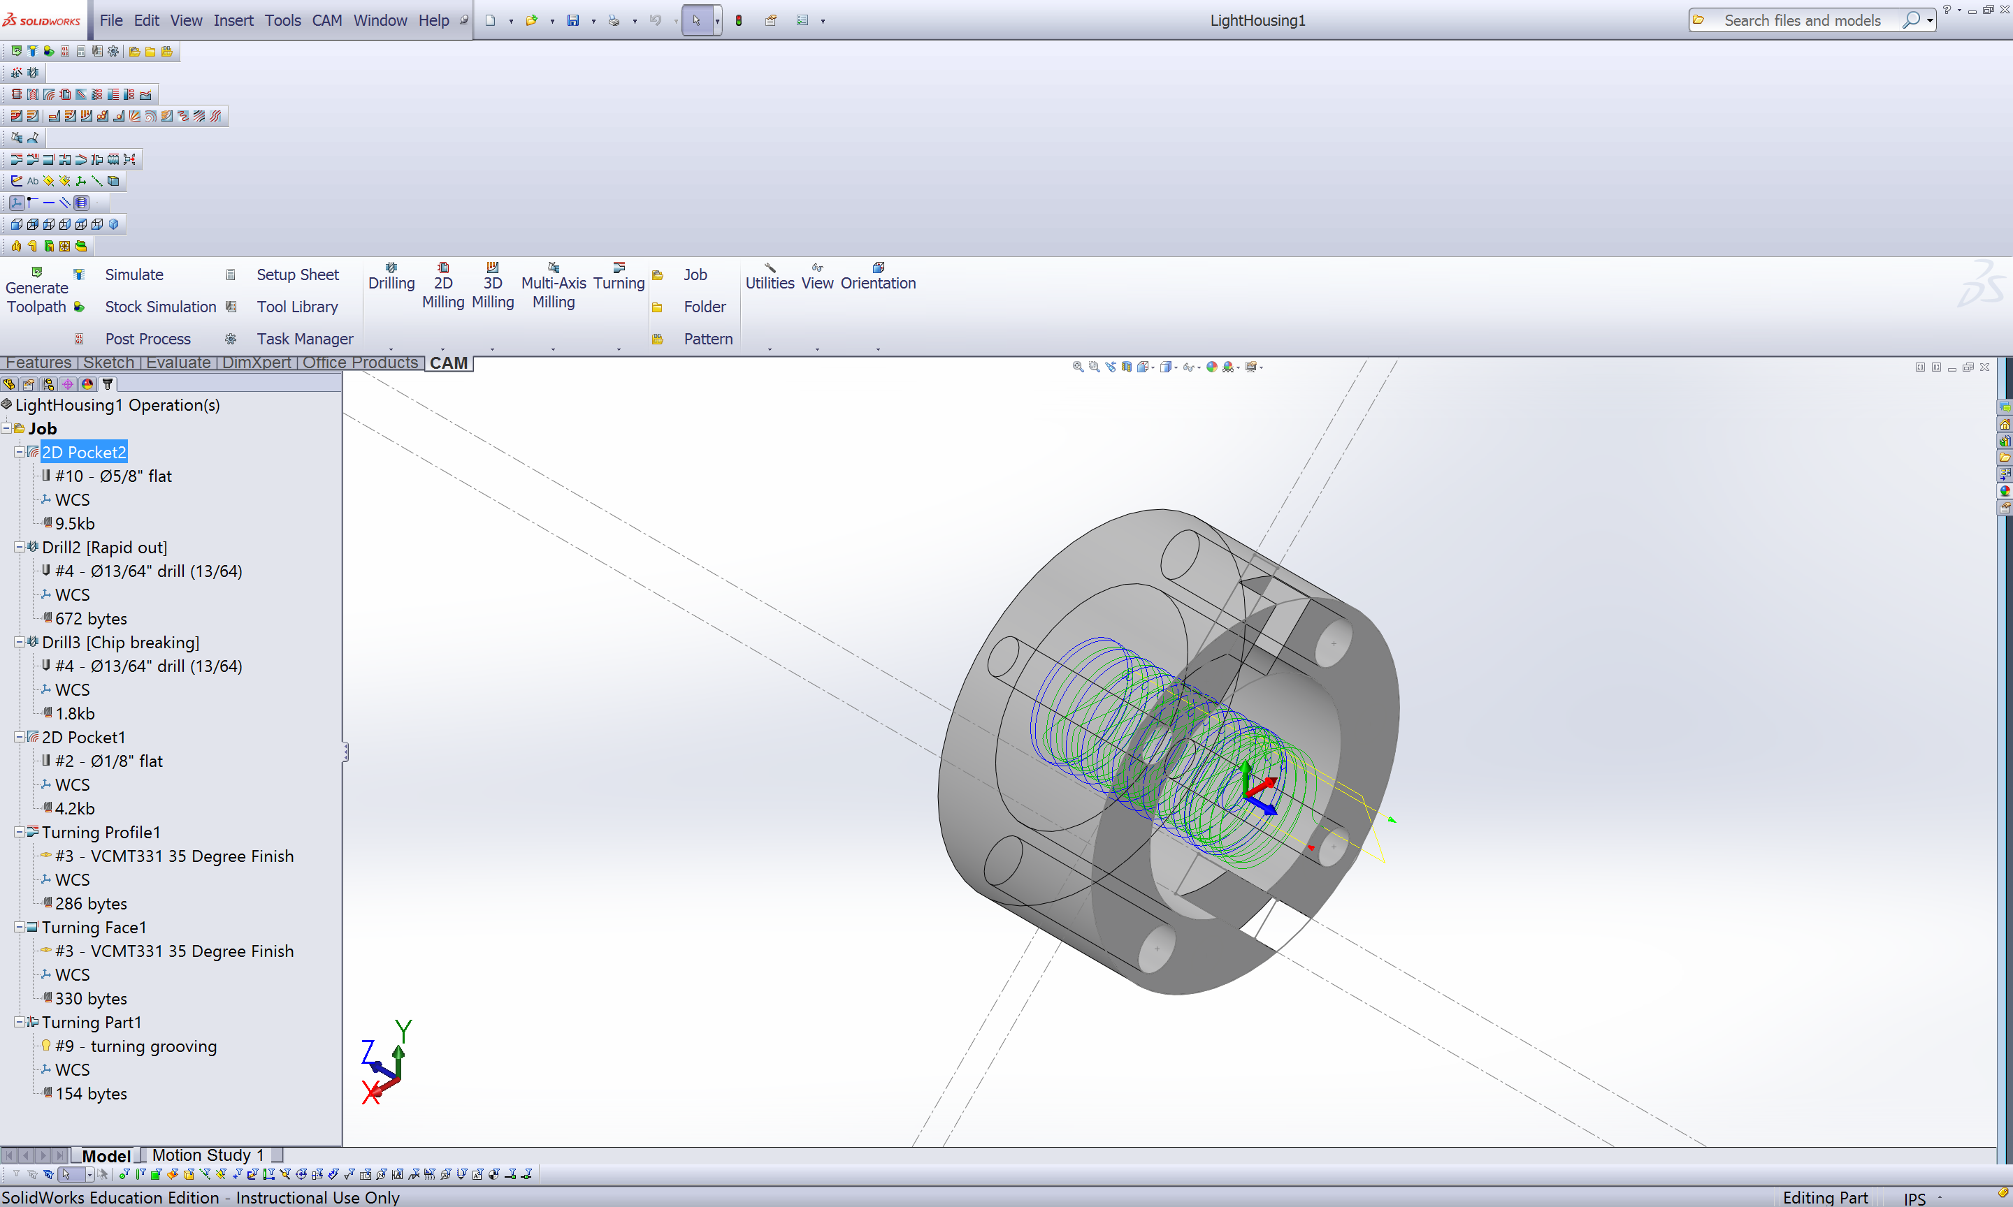Select the DimXpertManager crosshair tab icon
2013x1207 pixels.
click(68, 384)
